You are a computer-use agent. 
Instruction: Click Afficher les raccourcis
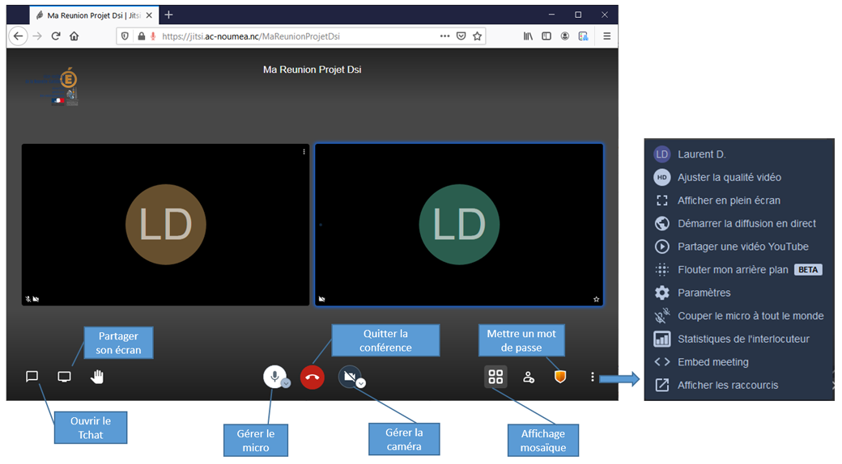(x=727, y=386)
